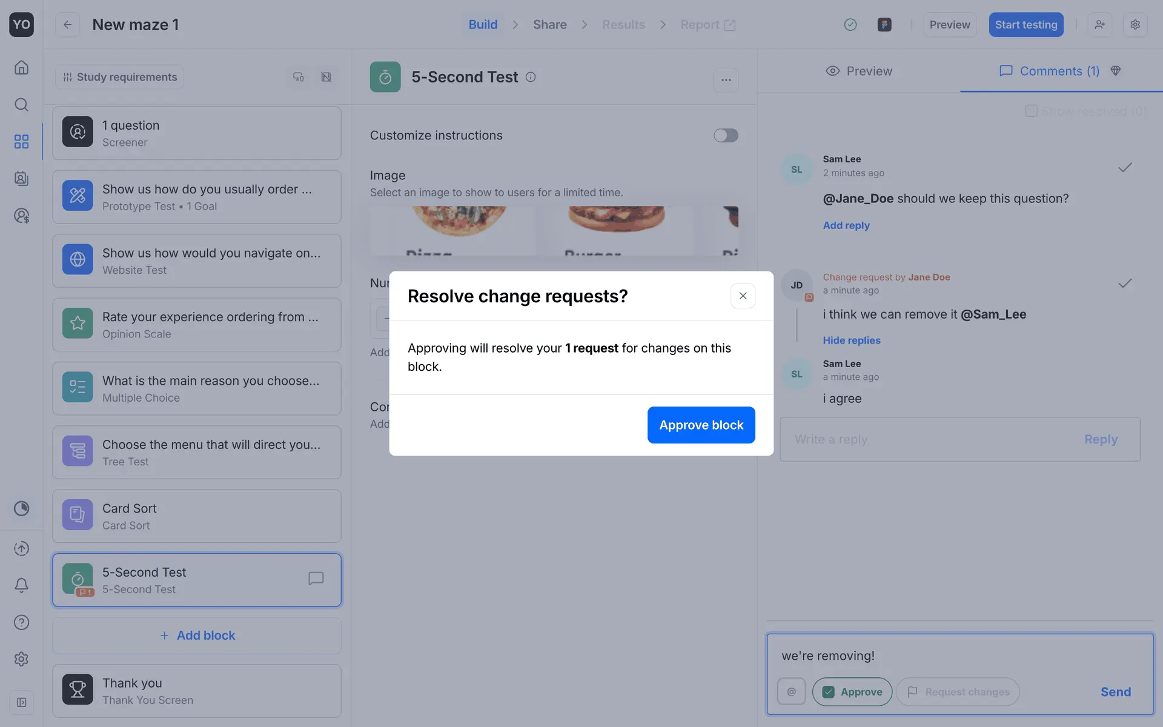
Task: Click the Add reply link
Action: pyautogui.click(x=846, y=225)
